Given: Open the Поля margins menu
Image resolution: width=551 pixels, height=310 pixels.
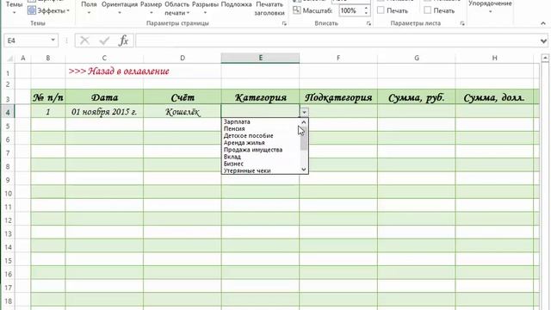Looking at the screenshot, I should (89, 8).
